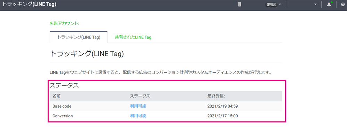Viewport: 347px width, 127px height.
Task: Switch to 共有されたLINE Tag tab
Action: pyautogui.click(x=133, y=37)
